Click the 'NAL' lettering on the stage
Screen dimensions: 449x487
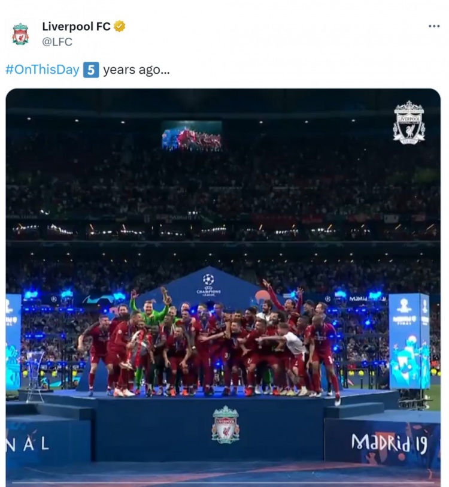(x=28, y=444)
